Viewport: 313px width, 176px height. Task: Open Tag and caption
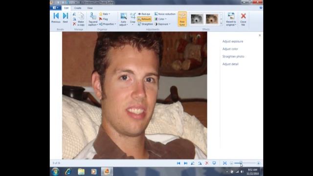[93, 19]
